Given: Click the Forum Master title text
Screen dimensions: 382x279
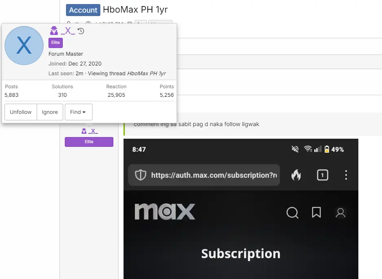Looking at the screenshot, I should (66, 54).
